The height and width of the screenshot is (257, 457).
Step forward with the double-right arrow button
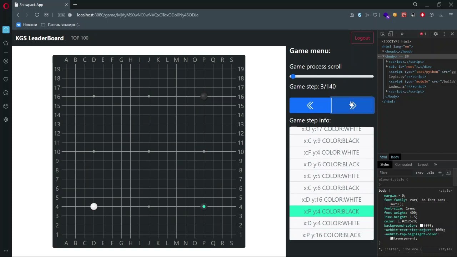[x=353, y=105]
